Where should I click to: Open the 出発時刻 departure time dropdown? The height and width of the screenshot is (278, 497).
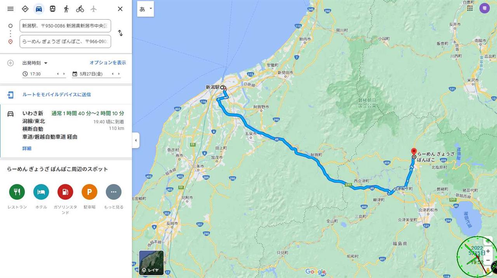[x=35, y=63]
